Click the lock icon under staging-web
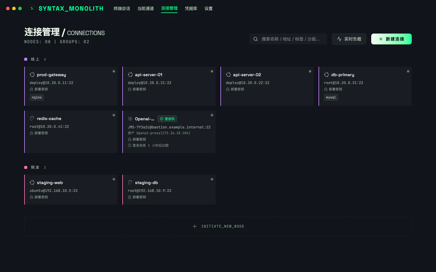Image resolution: width=436 pixels, height=272 pixels. point(31,197)
